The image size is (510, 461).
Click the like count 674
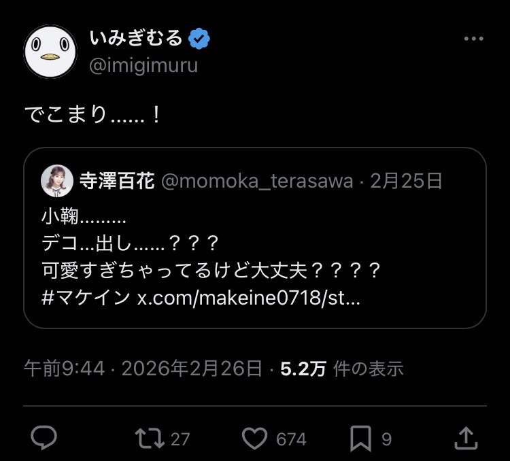pyautogui.click(x=291, y=439)
